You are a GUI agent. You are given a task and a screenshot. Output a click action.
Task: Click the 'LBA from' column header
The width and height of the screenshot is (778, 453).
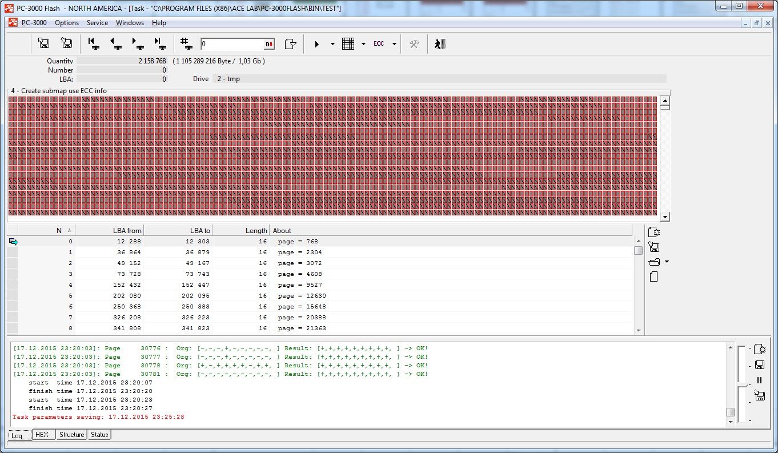coord(109,231)
